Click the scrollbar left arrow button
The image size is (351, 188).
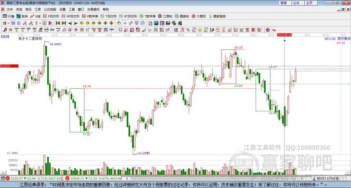click(127, 178)
